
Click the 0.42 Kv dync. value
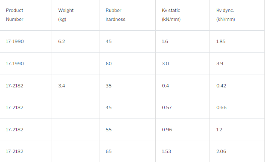[x=221, y=86]
